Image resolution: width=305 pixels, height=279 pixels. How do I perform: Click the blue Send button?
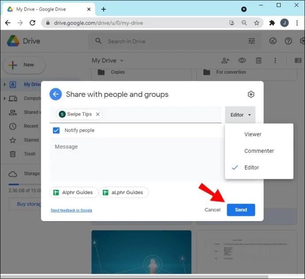click(241, 210)
